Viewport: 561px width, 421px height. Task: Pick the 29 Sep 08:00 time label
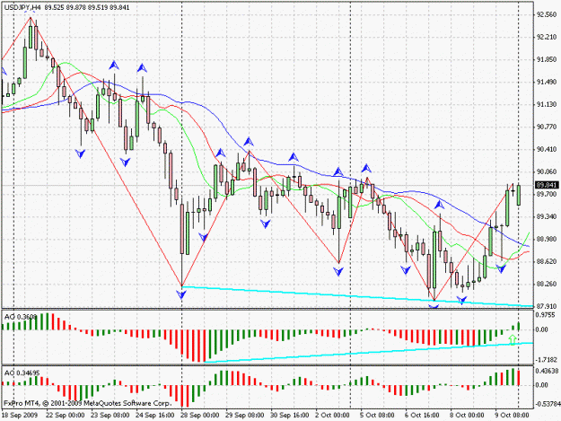point(245,416)
